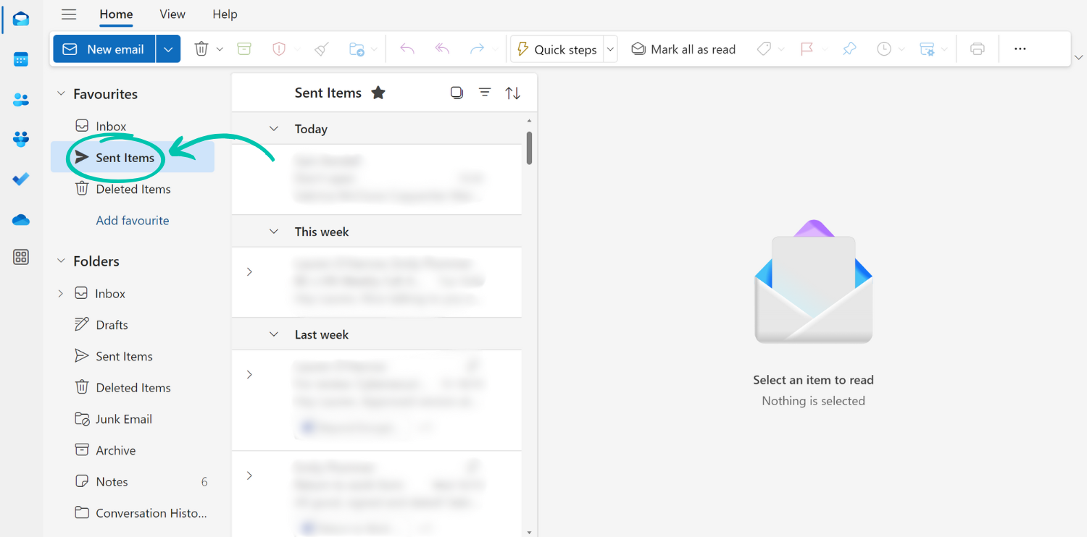This screenshot has width=1087, height=537.
Task: Mark all as read
Action: point(682,48)
